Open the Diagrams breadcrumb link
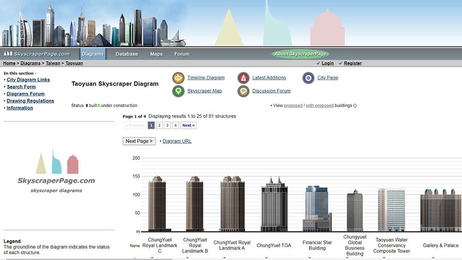 30,63
